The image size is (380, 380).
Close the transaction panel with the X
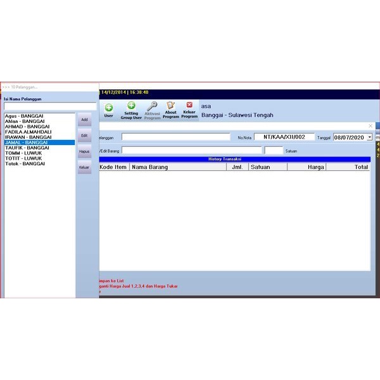pyautogui.click(x=370, y=126)
